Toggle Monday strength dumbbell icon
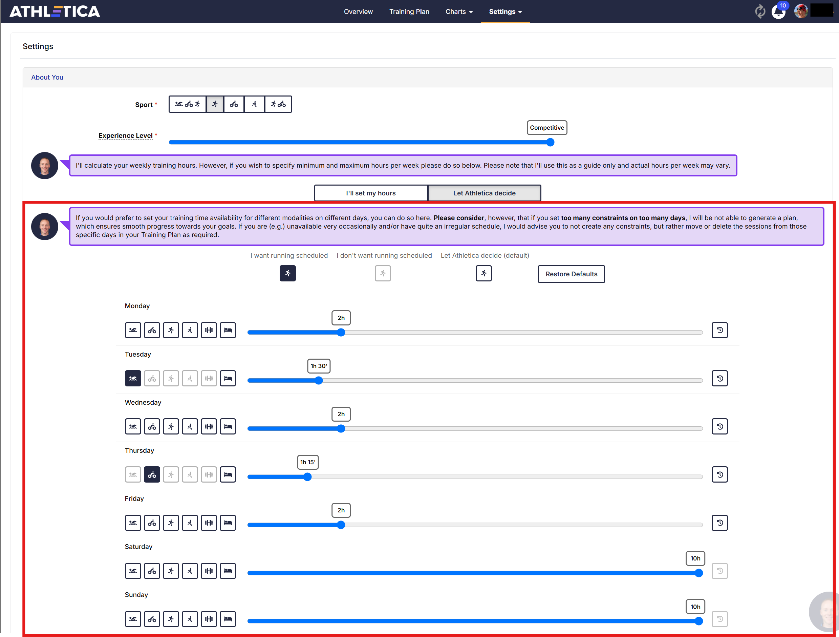The image size is (839, 637). click(209, 330)
